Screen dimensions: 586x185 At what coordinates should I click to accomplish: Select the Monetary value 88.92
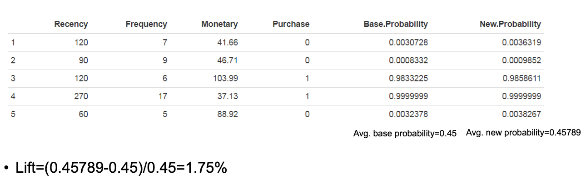[228, 115]
